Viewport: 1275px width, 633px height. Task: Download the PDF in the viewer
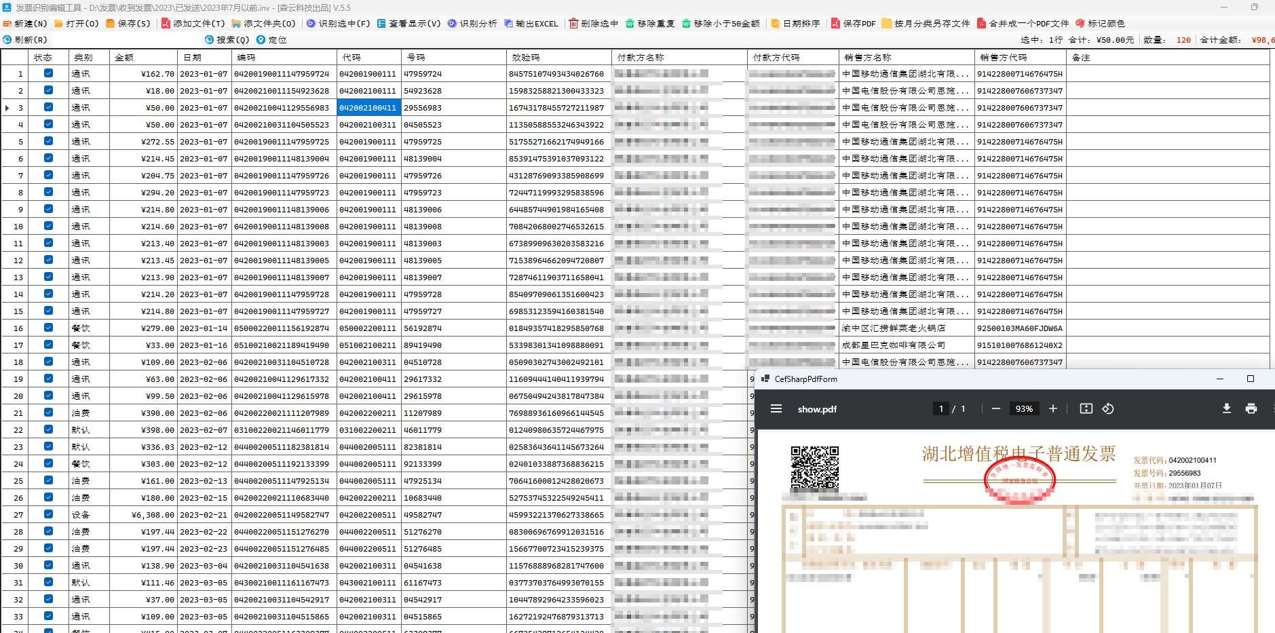point(1226,408)
